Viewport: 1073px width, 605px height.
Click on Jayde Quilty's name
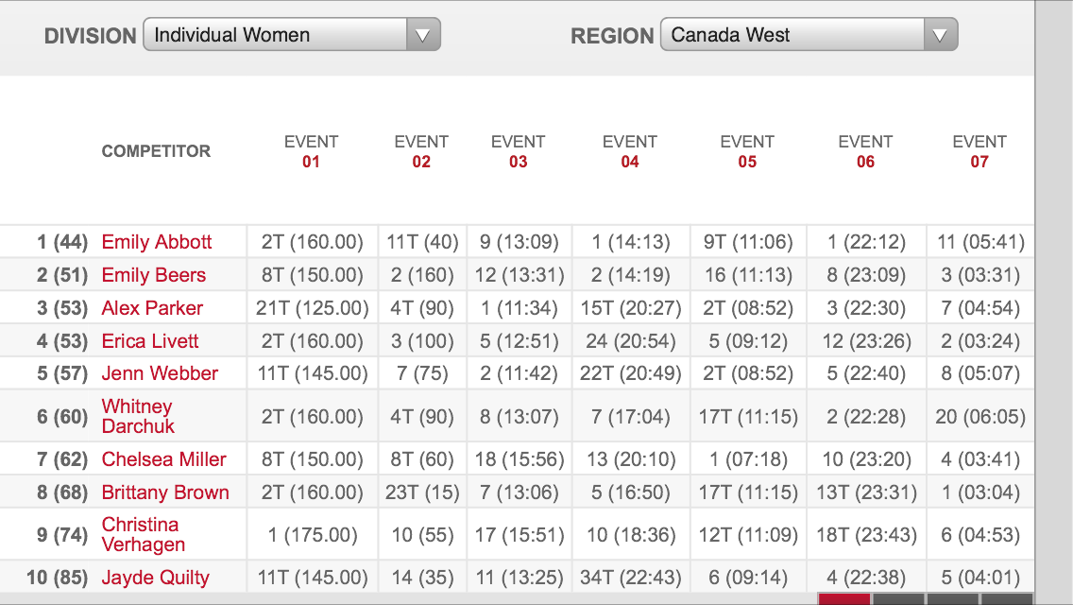point(156,578)
